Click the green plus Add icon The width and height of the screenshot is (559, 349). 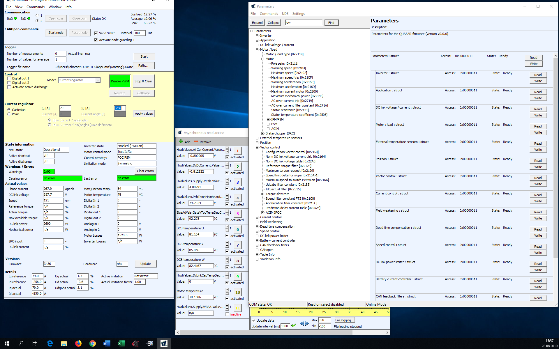click(181, 142)
